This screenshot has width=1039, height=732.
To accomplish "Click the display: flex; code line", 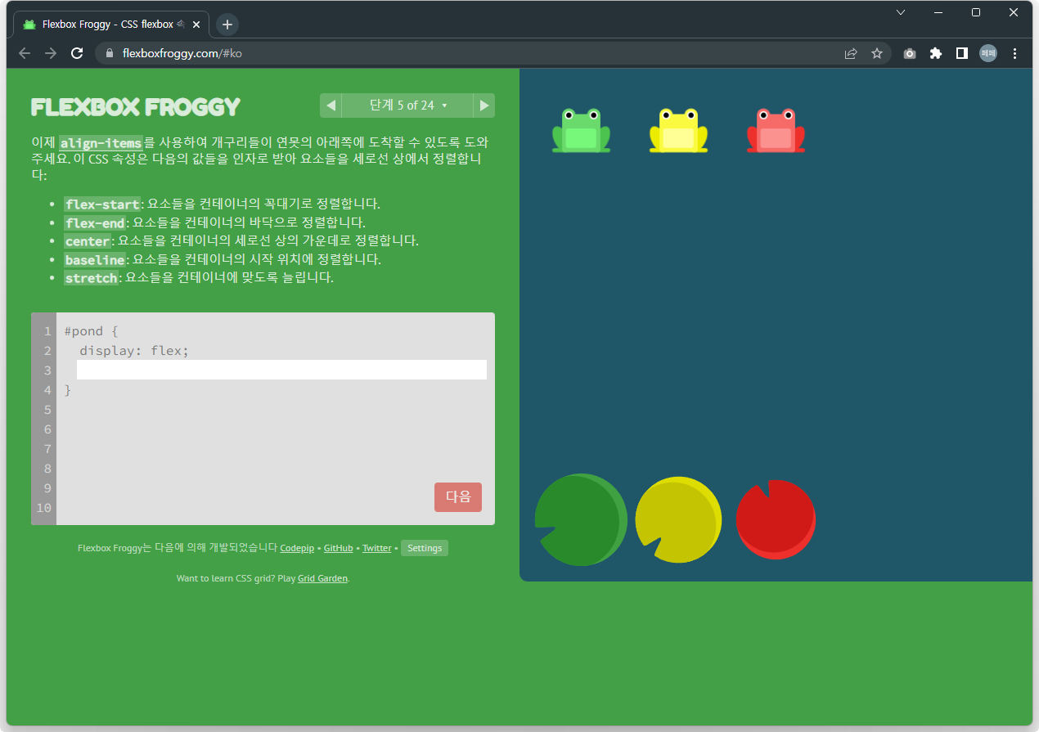I will (134, 351).
